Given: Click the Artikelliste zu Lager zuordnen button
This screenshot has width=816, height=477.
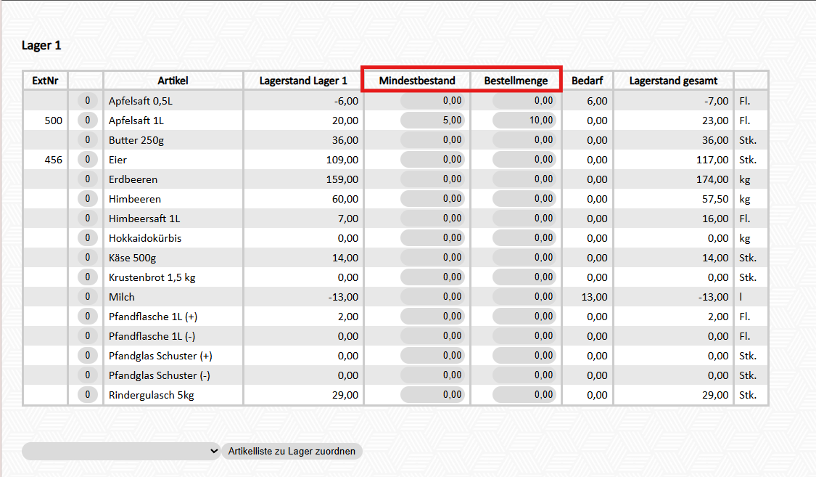Looking at the screenshot, I should coord(292,451).
